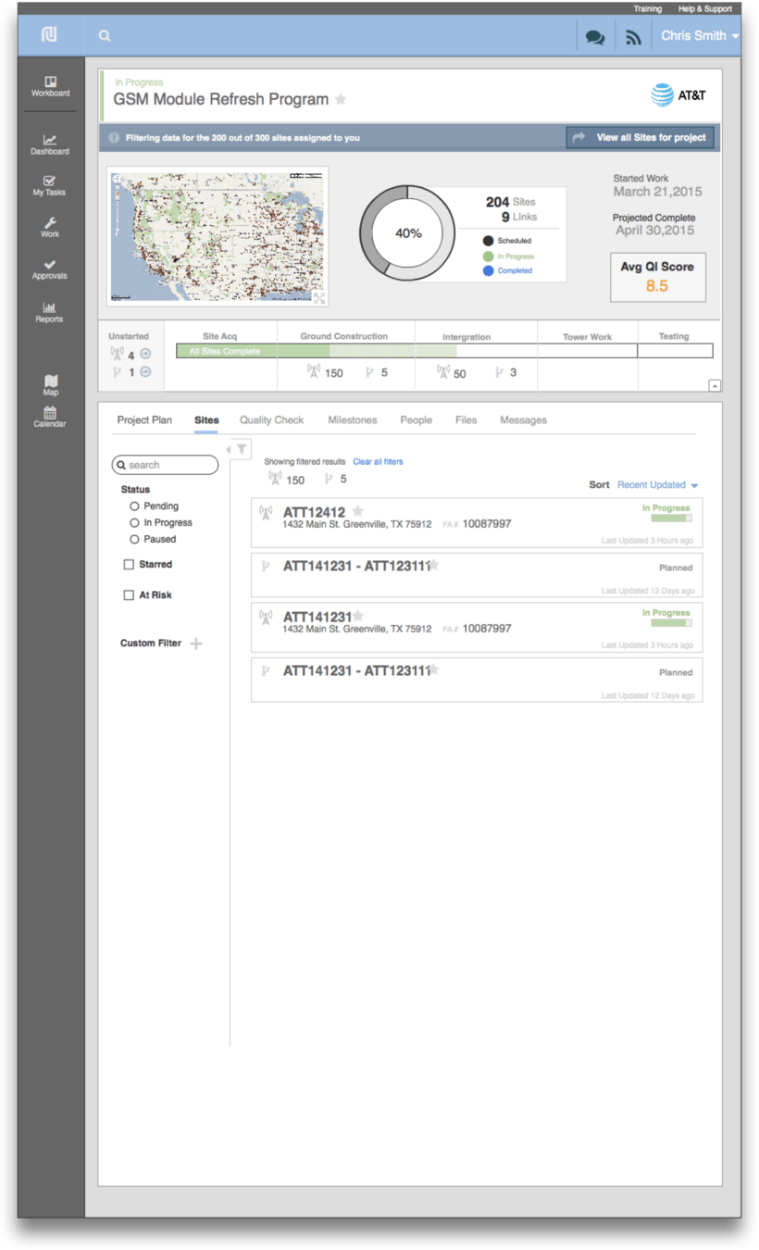
Task: Select the Pending status radio
Action: [134, 506]
